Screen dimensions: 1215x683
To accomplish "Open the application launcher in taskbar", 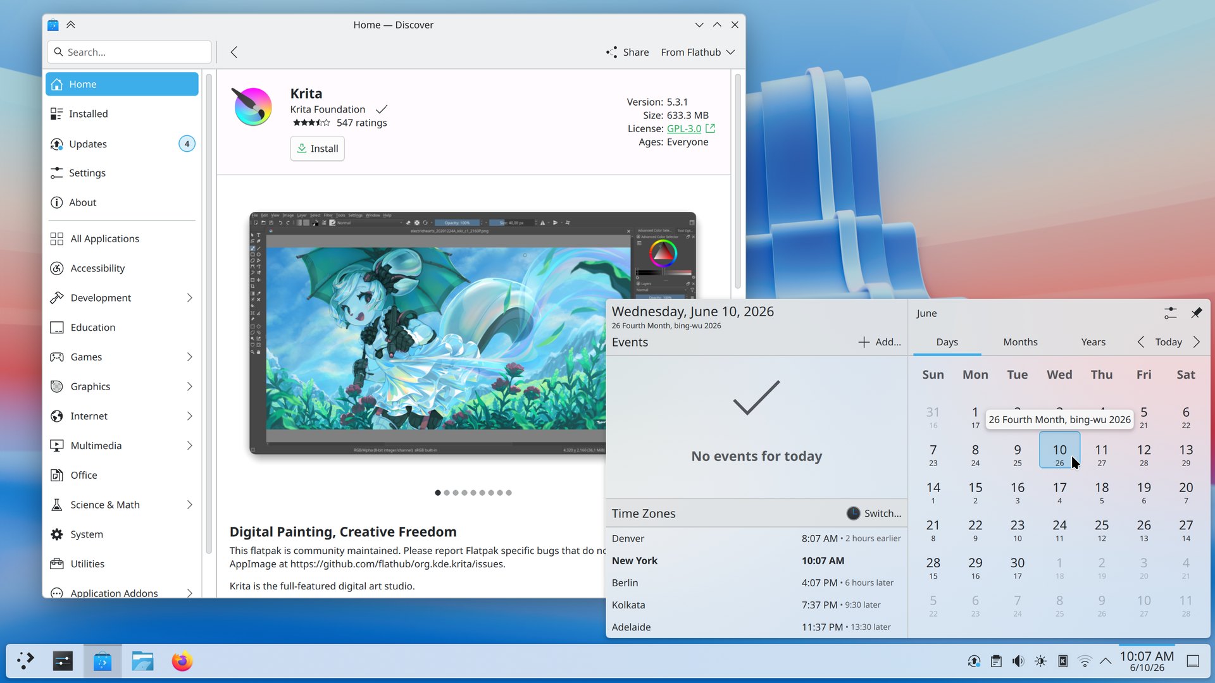I will 25,661.
